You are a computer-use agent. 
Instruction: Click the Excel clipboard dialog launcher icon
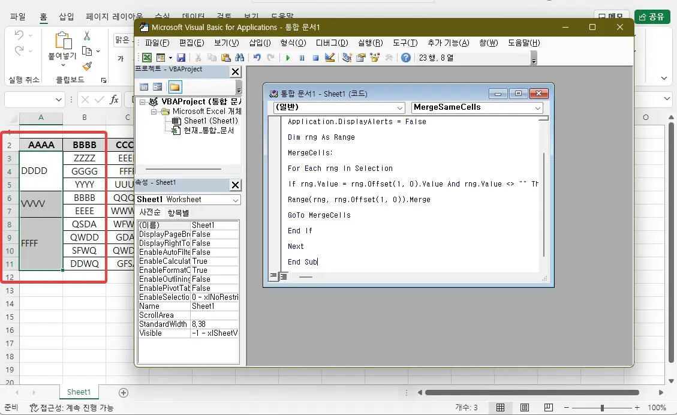click(104, 80)
